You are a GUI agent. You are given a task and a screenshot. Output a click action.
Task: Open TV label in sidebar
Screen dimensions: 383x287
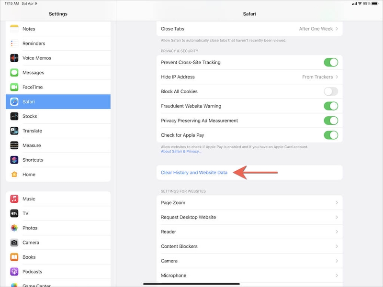pos(25,213)
